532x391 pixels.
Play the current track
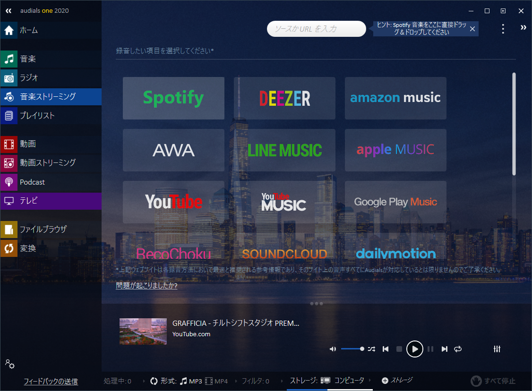(x=415, y=349)
